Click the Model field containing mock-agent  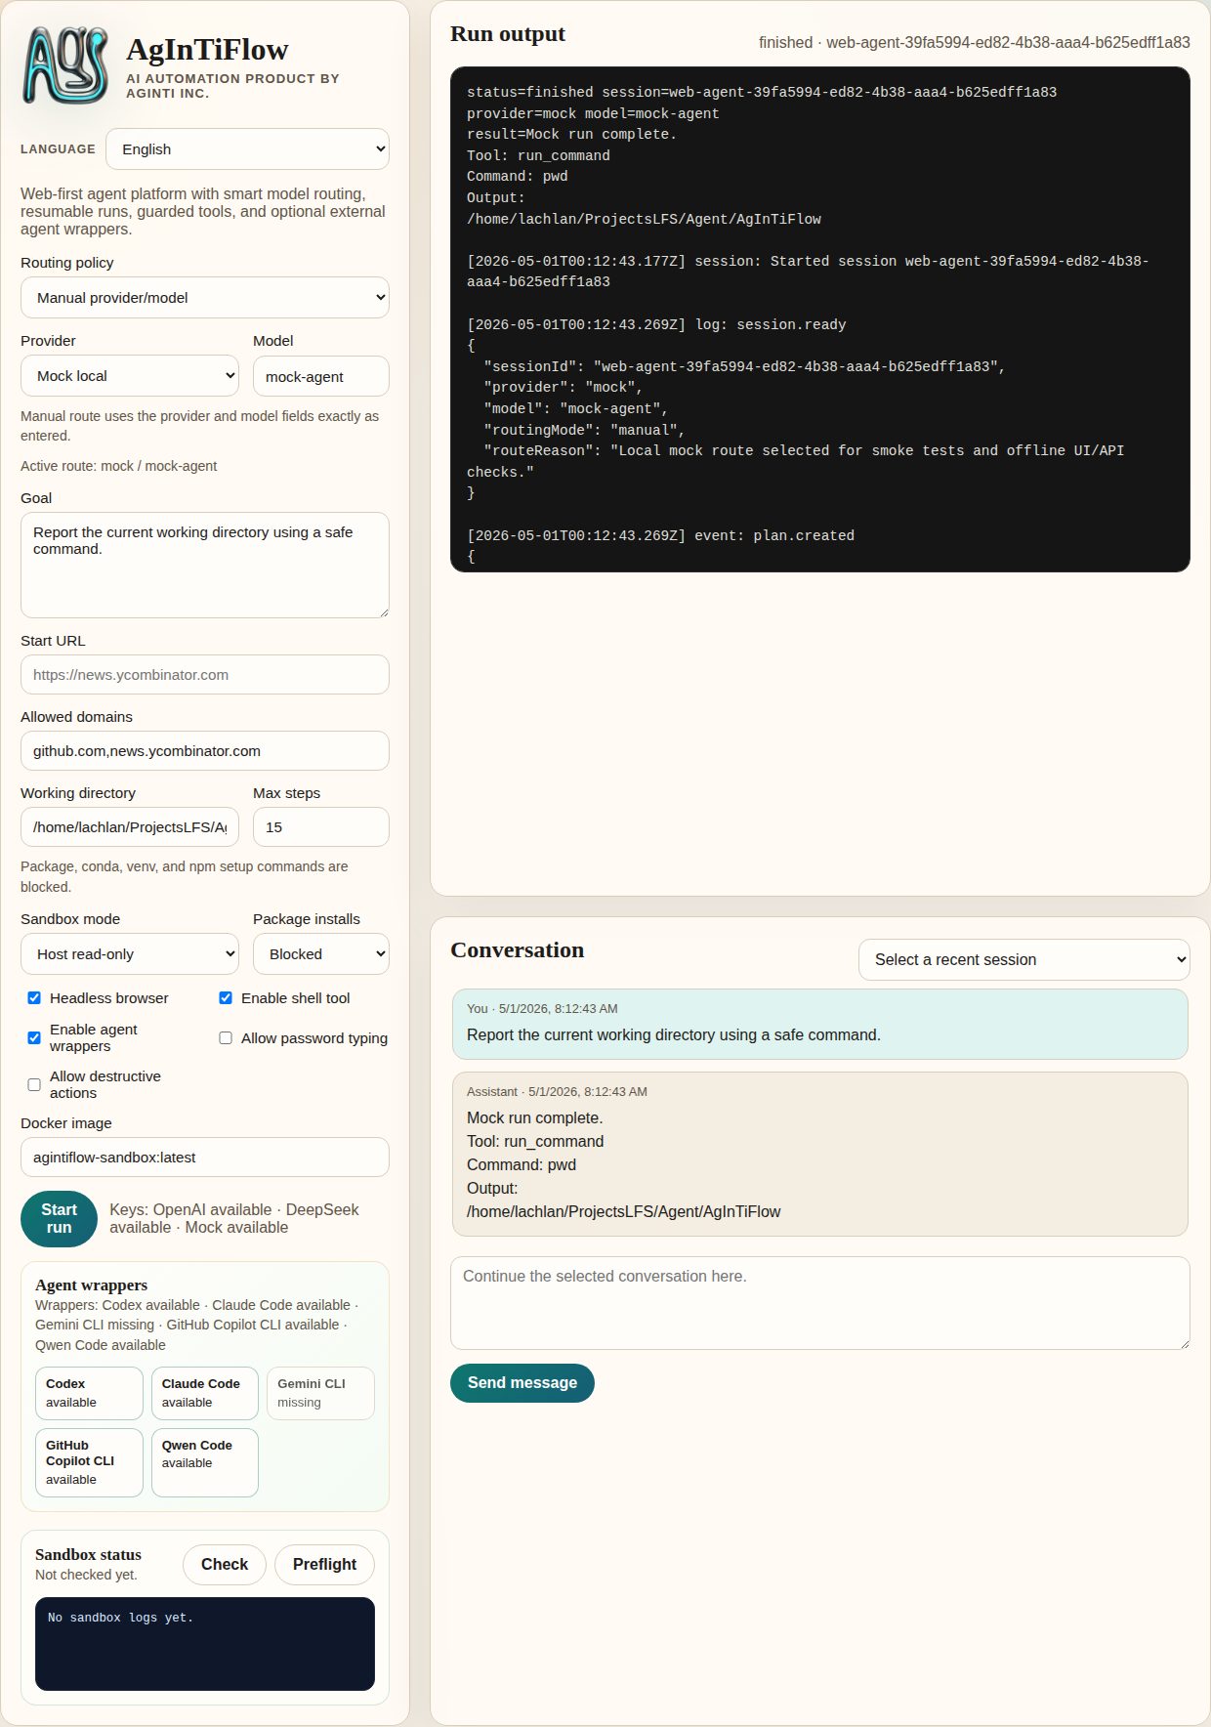point(321,376)
